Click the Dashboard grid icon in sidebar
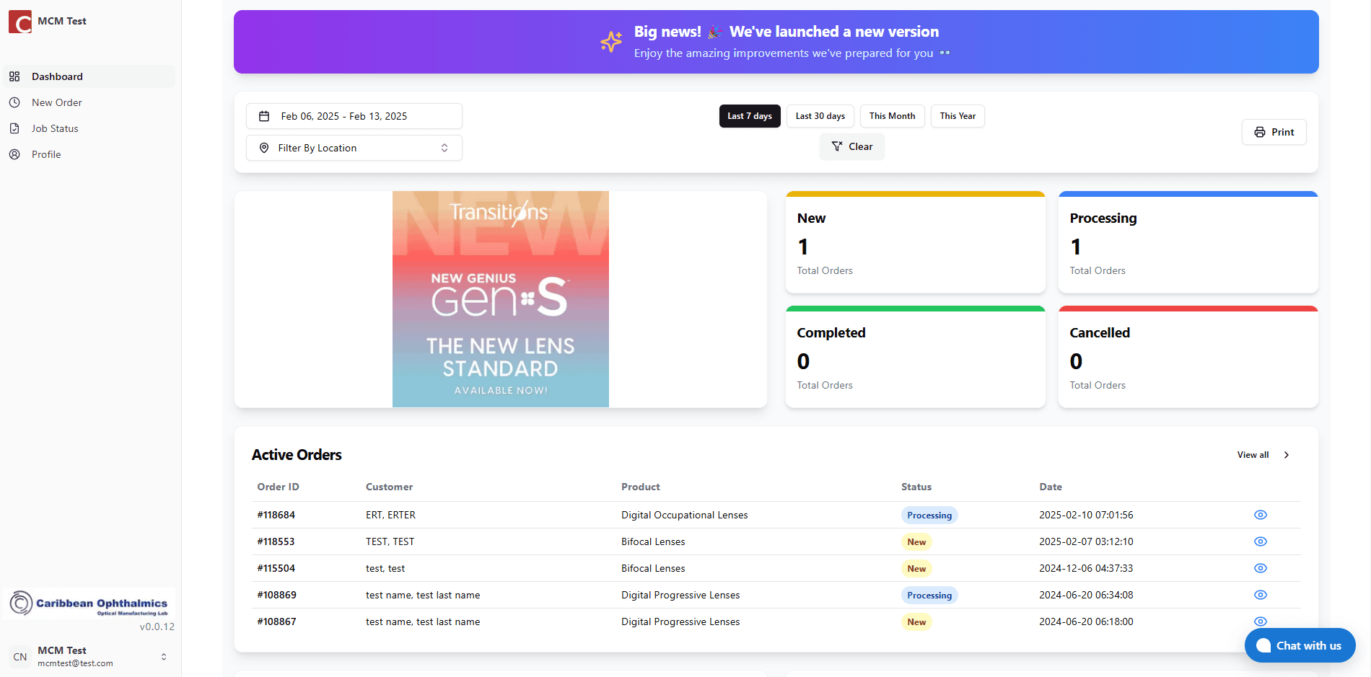Viewport: 1371px width, 677px height. pos(14,76)
